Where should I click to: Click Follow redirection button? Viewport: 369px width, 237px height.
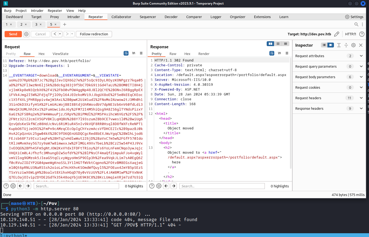94,34
